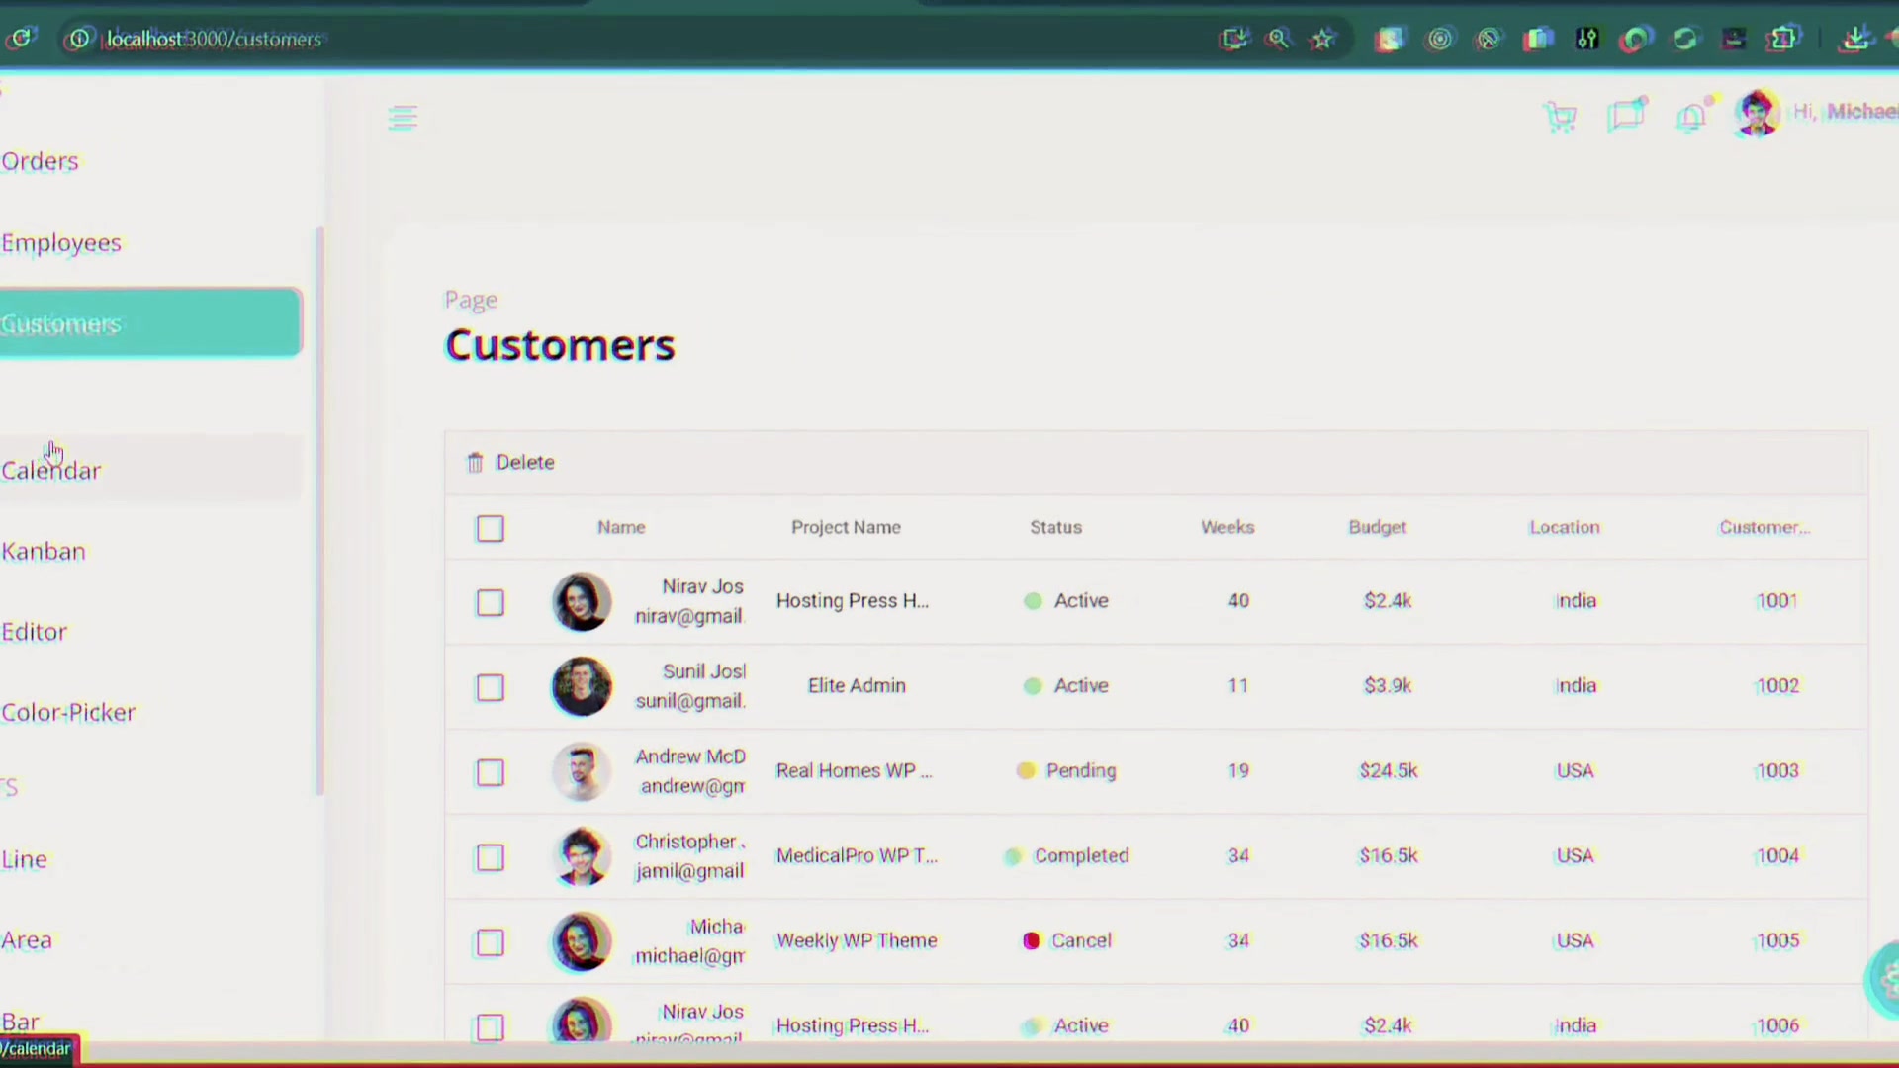
Task: Click the browser zoom magnifier icon
Action: 1279,39
